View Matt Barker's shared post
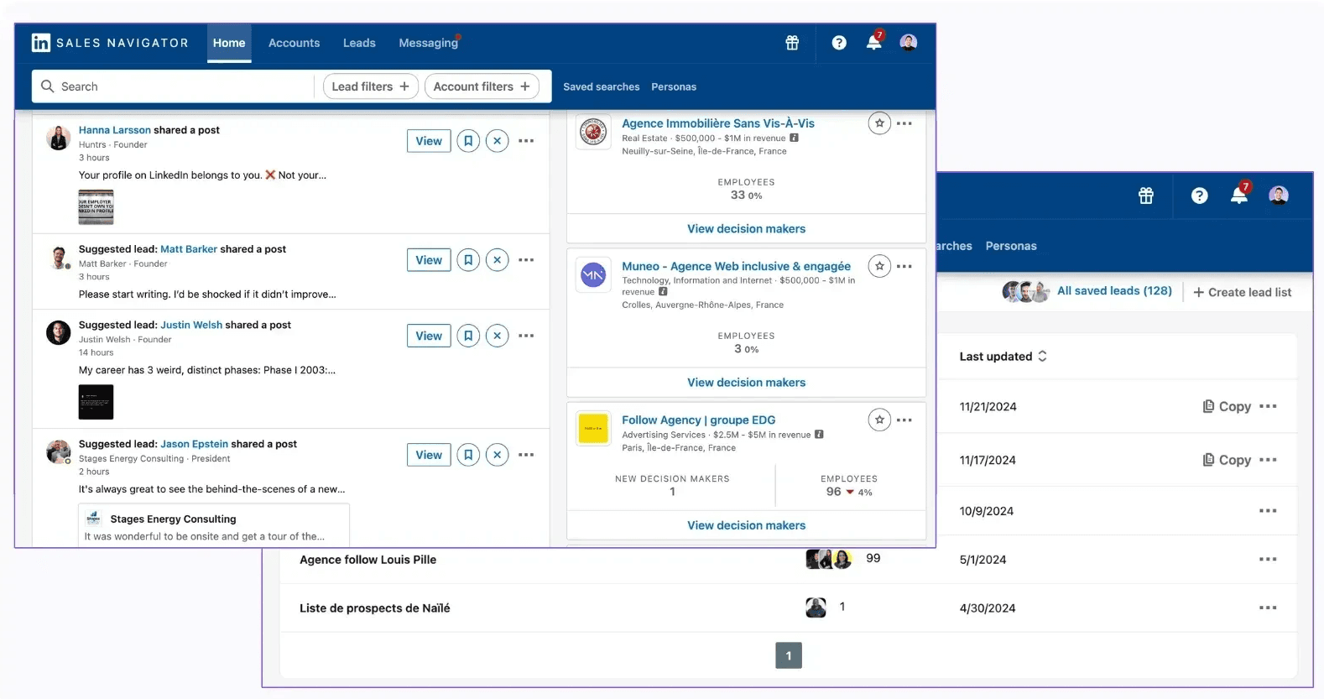Screen dimensions: 1324x699 pos(429,260)
